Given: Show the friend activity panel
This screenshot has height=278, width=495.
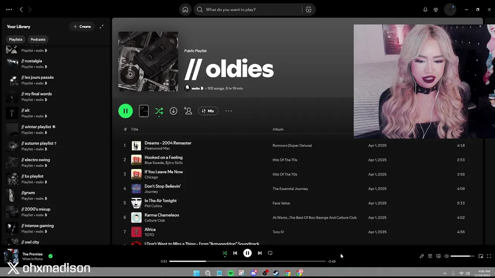Looking at the screenshot, I should click(436, 10).
